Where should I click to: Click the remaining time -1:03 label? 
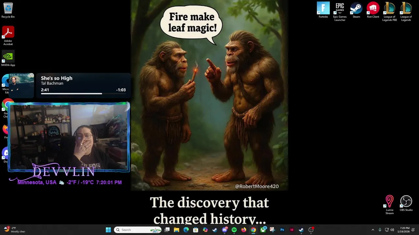[x=121, y=90]
